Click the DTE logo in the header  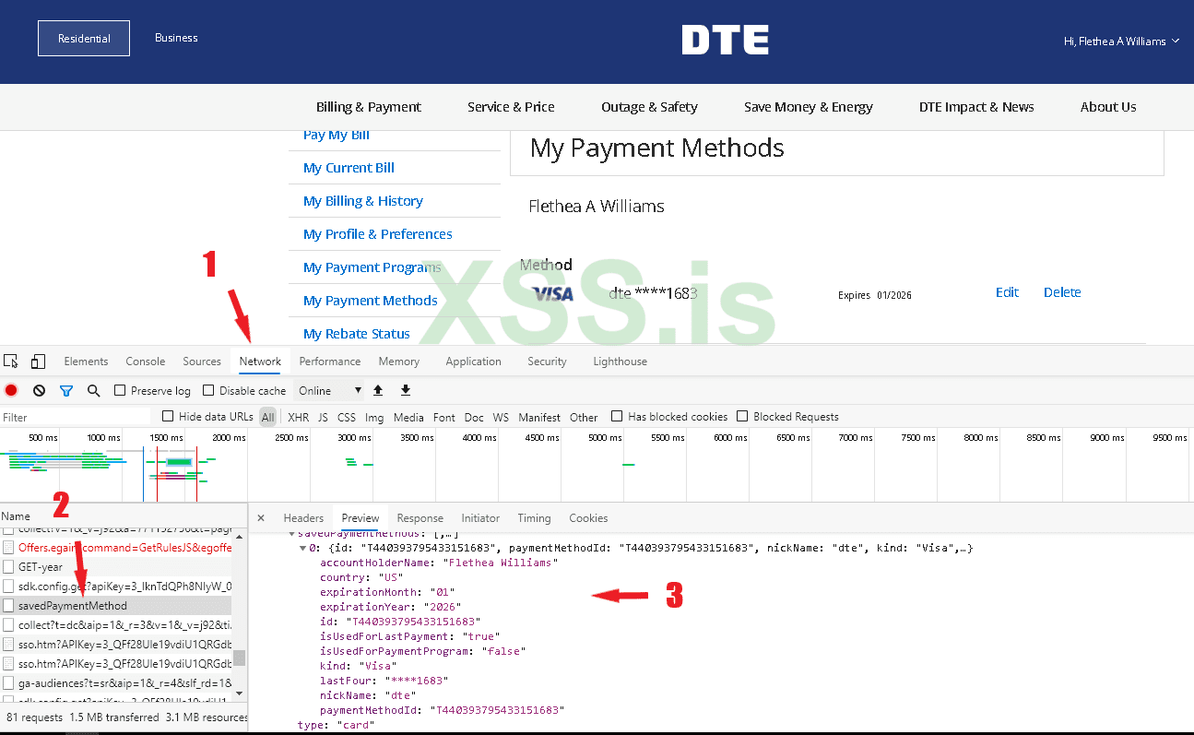(x=726, y=41)
